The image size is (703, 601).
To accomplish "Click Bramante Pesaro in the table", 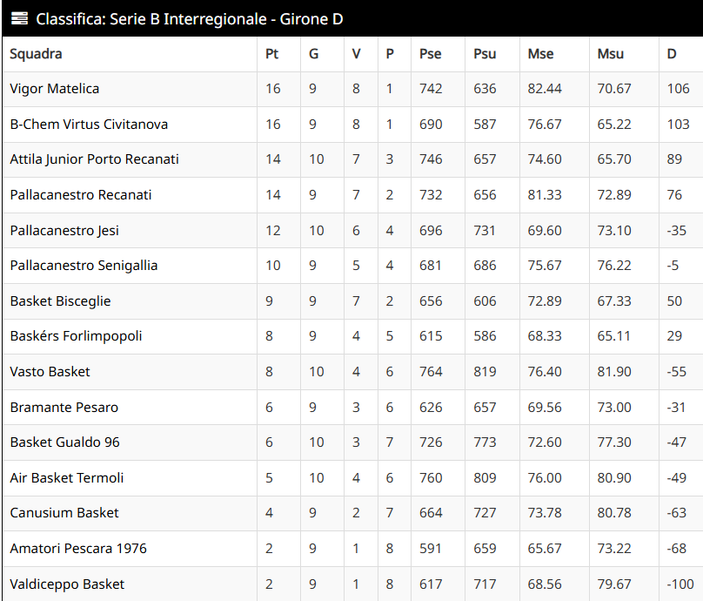I will point(64,408).
